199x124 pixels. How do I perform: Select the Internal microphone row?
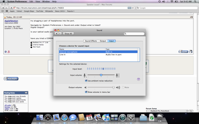click(x=98, y=52)
